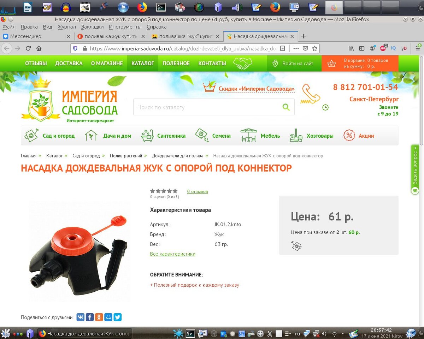Share the product on VK
The image size is (424, 339).
click(x=81, y=317)
